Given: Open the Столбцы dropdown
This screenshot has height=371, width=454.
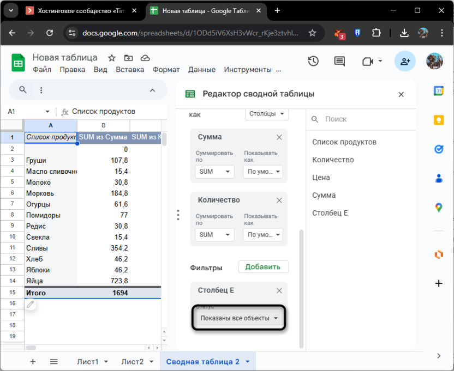Looking at the screenshot, I should pyautogui.click(x=267, y=114).
